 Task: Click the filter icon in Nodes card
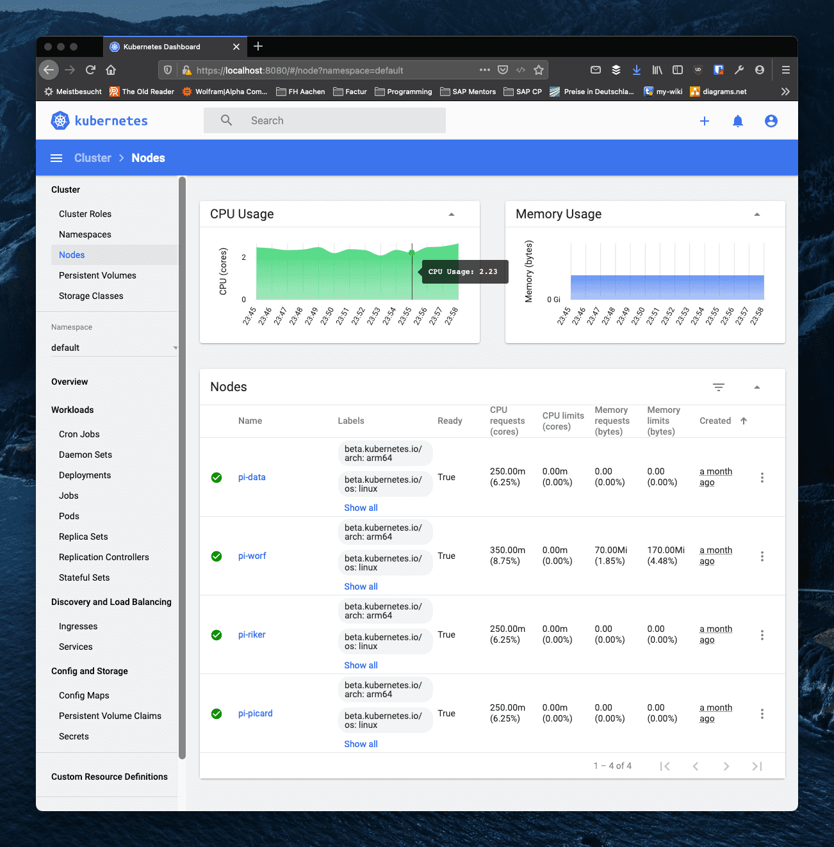(x=719, y=387)
